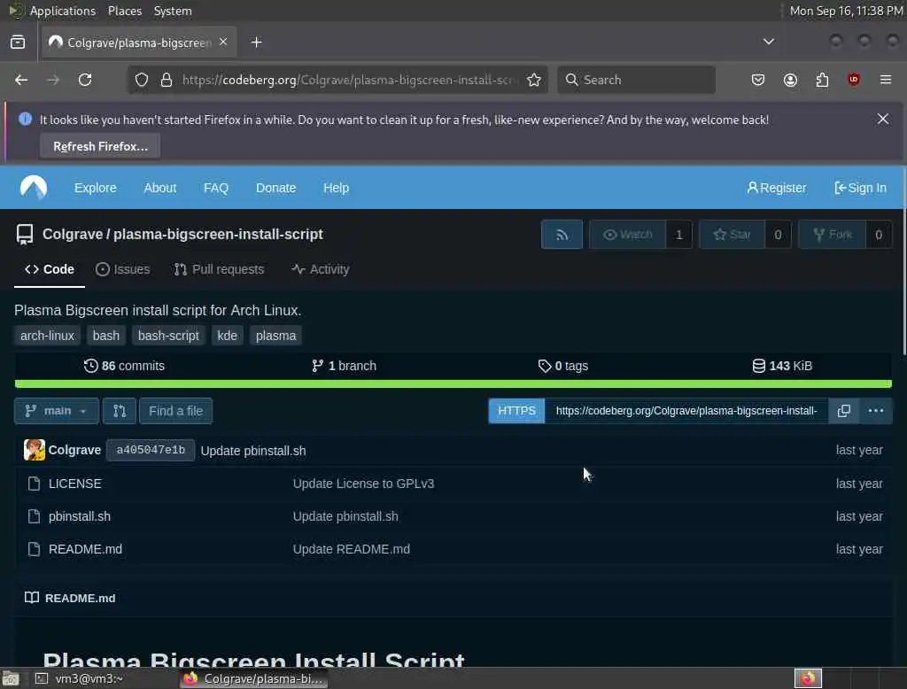The width and height of the screenshot is (907, 689).
Task: Switch to the Activity tab
Action: (x=320, y=269)
